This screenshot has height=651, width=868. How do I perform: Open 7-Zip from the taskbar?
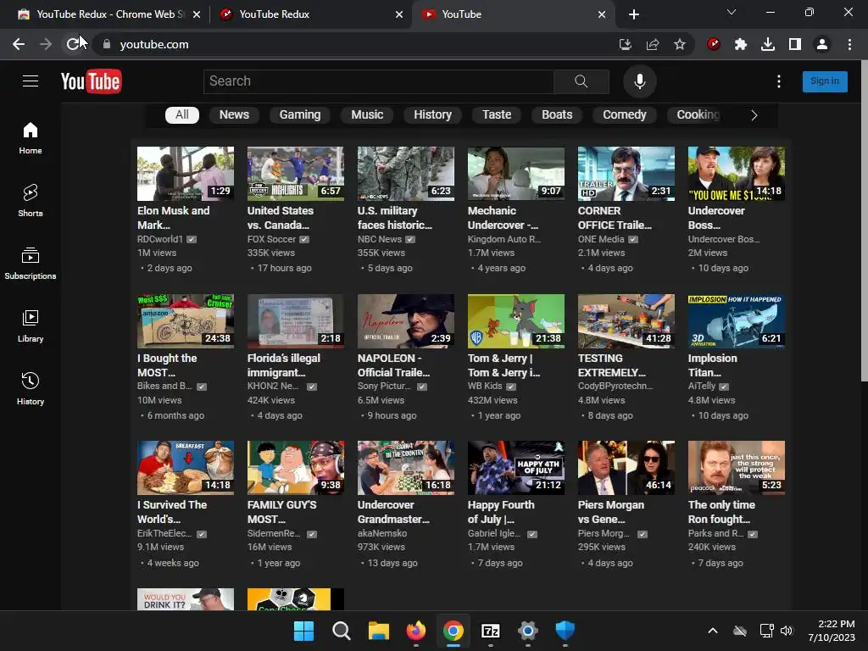[x=491, y=631]
